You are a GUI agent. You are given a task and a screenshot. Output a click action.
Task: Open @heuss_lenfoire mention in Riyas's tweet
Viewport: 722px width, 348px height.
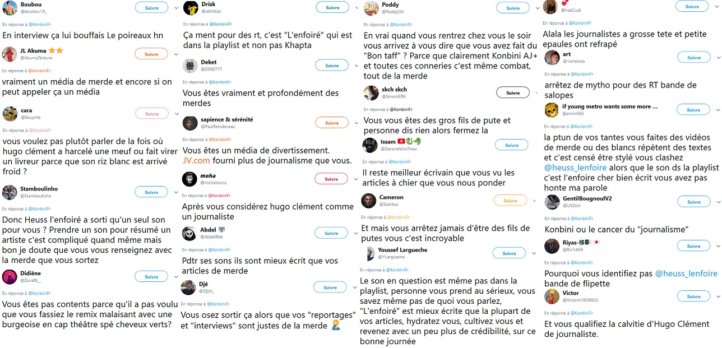click(x=686, y=273)
